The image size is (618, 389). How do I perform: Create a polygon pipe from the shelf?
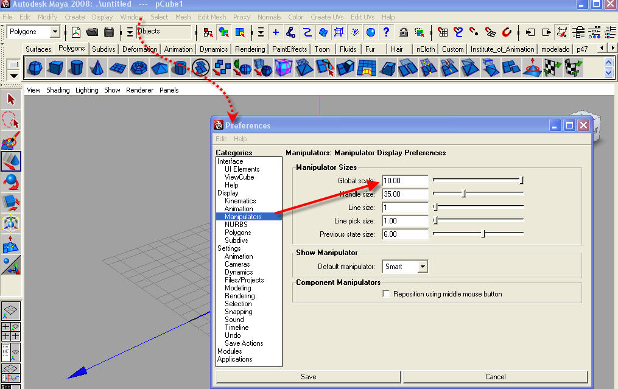(x=180, y=68)
